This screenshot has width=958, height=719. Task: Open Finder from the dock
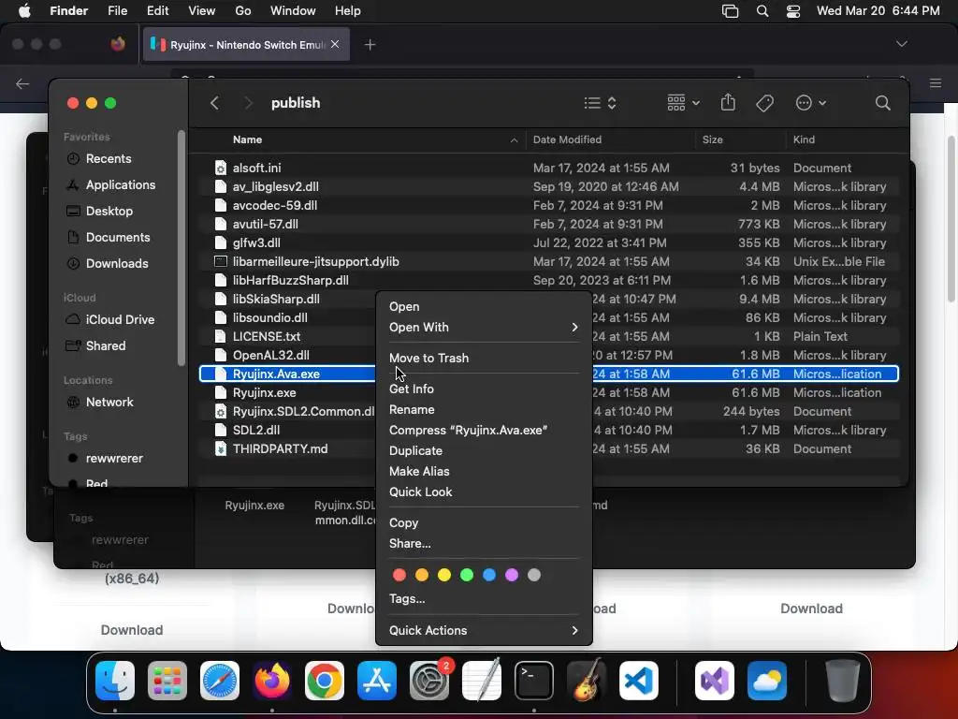coord(115,681)
